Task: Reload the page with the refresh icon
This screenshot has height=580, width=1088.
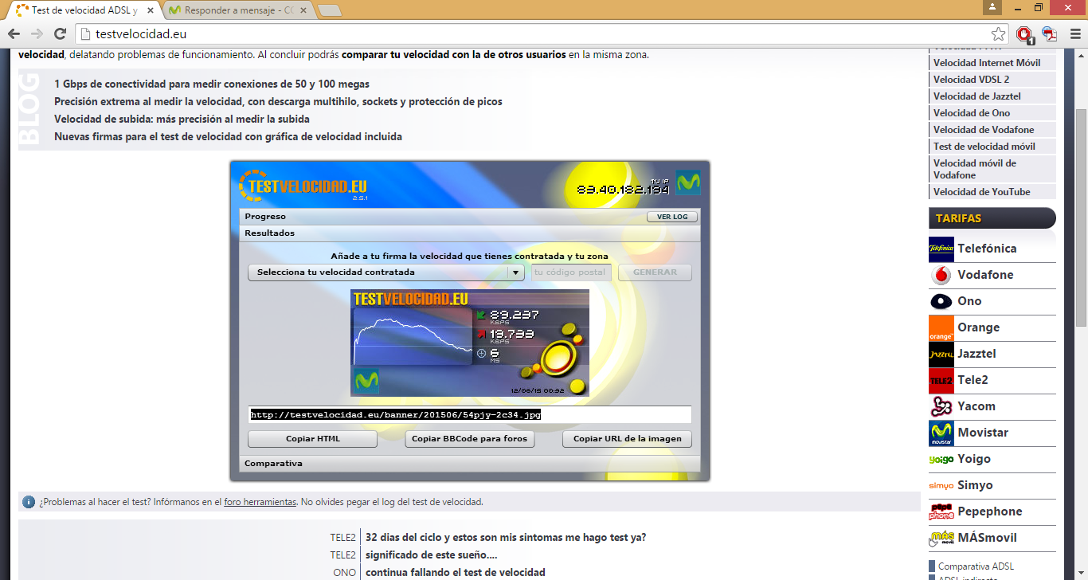Action: click(x=60, y=33)
